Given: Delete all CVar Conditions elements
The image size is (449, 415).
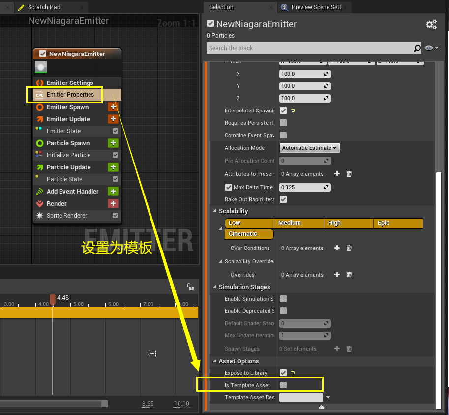Looking at the screenshot, I should point(349,248).
